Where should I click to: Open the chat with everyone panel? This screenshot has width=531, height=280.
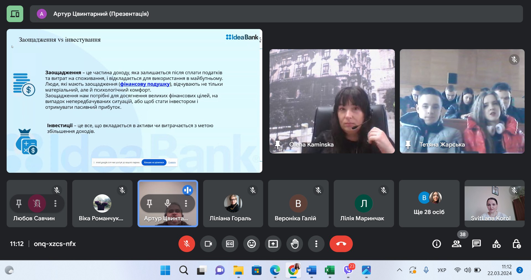click(x=476, y=244)
